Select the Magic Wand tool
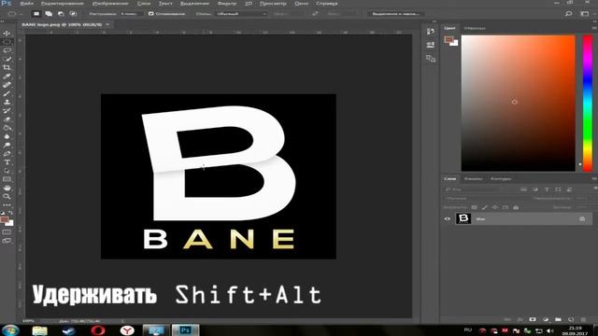This screenshot has width=598, height=336. coord(7,59)
